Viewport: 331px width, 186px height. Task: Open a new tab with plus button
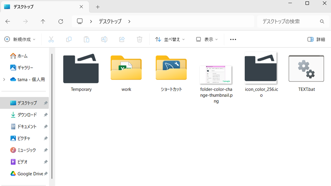point(98,7)
